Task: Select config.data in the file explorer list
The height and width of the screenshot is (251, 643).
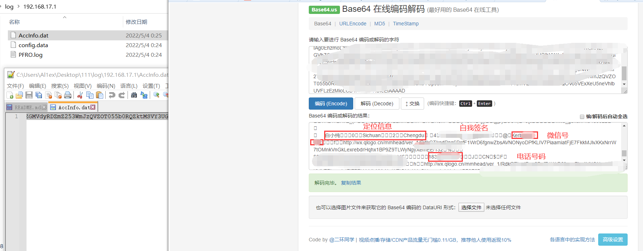Action: pos(33,45)
